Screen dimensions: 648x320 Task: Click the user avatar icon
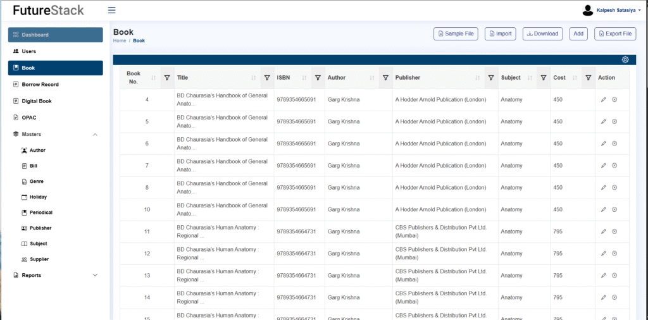[588, 10]
